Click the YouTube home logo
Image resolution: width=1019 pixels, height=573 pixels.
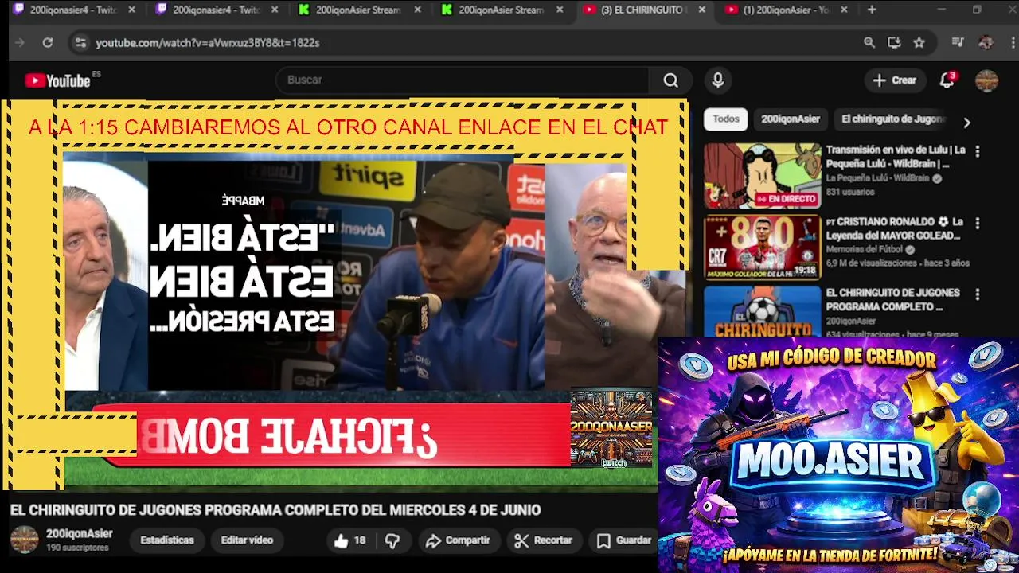(x=57, y=80)
